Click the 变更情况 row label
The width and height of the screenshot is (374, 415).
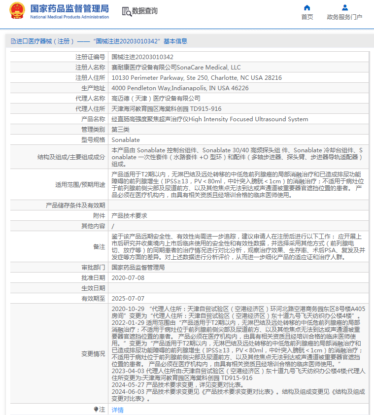coord(93,353)
